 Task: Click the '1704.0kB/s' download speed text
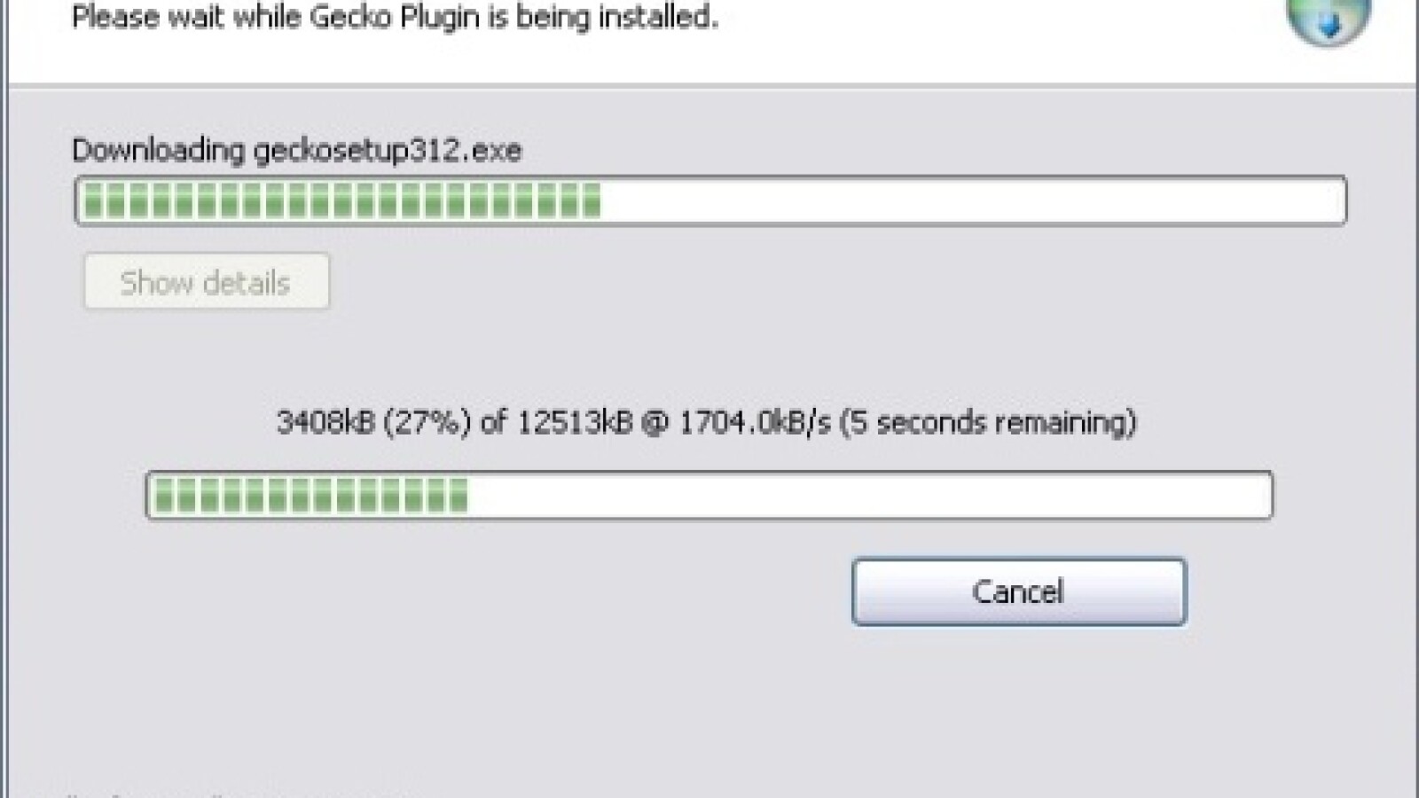pyautogui.click(x=755, y=422)
